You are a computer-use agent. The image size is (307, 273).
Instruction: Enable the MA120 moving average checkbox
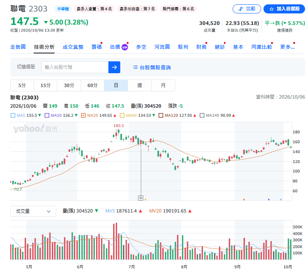pyautogui.click(x=161, y=116)
